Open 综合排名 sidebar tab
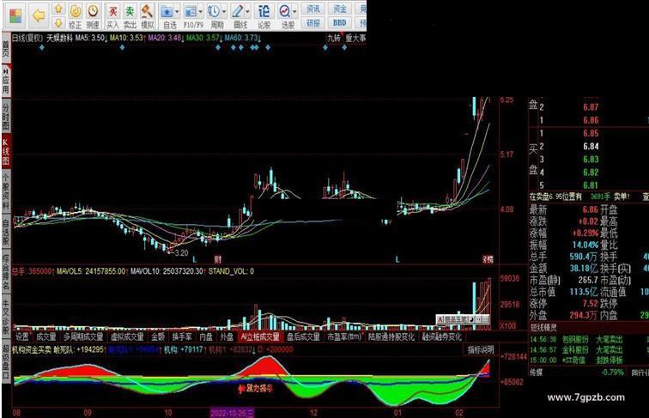The image size is (649, 418). [x=6, y=272]
